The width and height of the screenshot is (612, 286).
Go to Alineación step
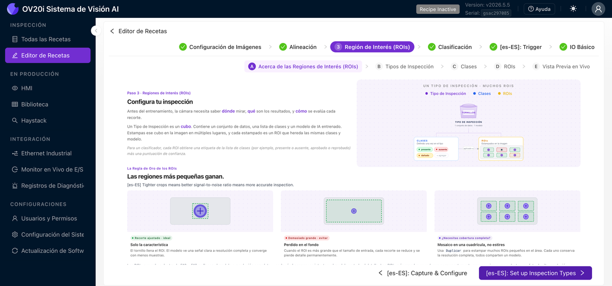pos(298,47)
